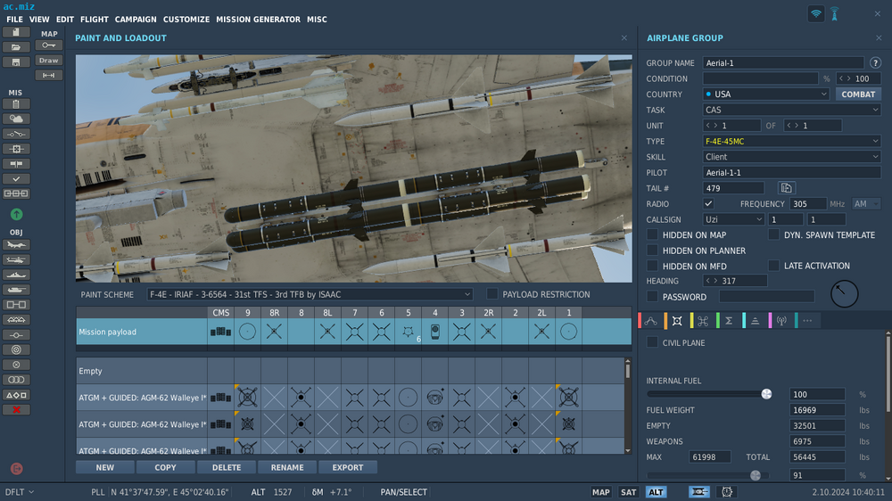Click the Export loadout button
This screenshot has height=501, width=892.
[348, 467]
